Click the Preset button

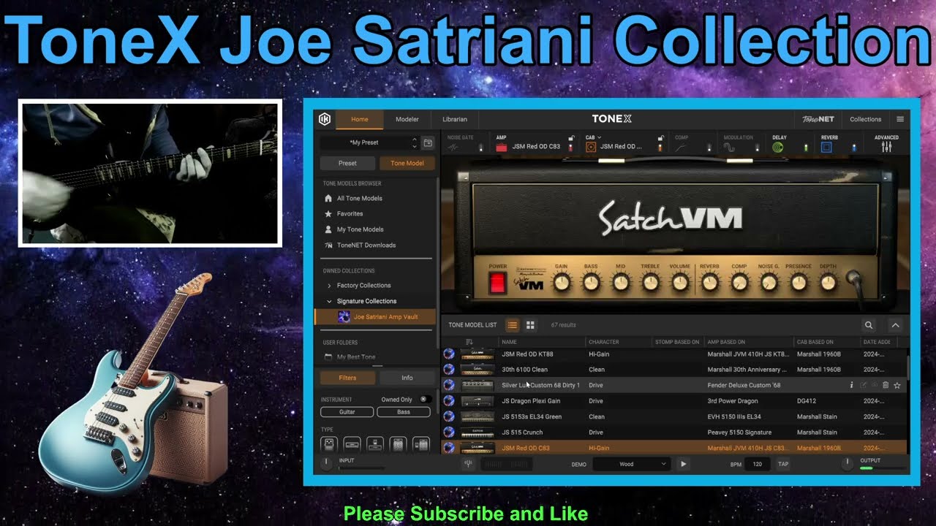[348, 163]
